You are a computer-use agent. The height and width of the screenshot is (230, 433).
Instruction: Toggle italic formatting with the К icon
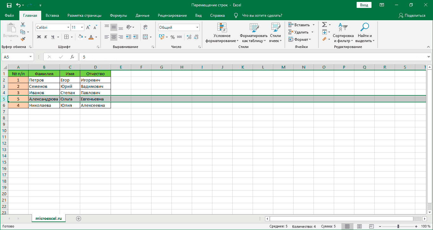coord(45,37)
